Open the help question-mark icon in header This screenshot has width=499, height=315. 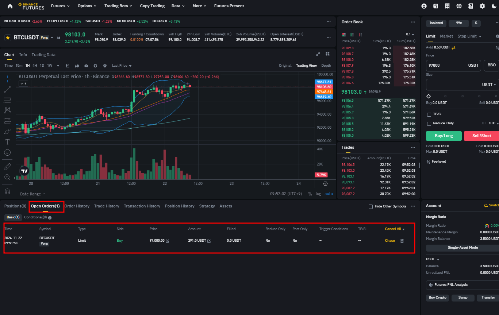coord(471,6)
